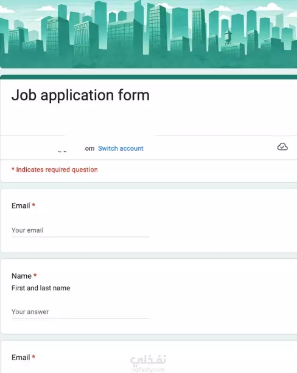297x373 pixels.
Task: Click the Indicates required question notice
Action: tap(55, 169)
